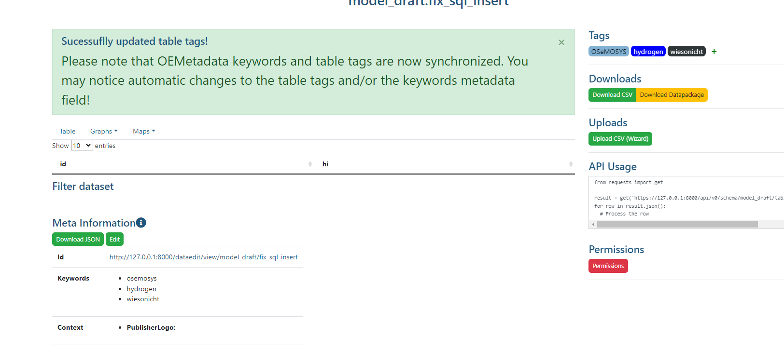784x349 pixels.
Task: Open the Permissions panel
Action: [608, 266]
